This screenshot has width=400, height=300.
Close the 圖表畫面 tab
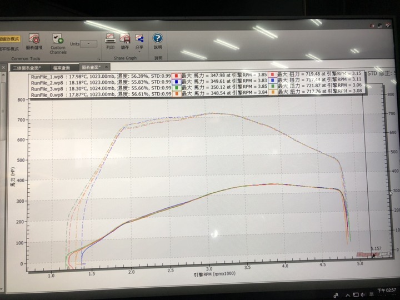(x=107, y=67)
